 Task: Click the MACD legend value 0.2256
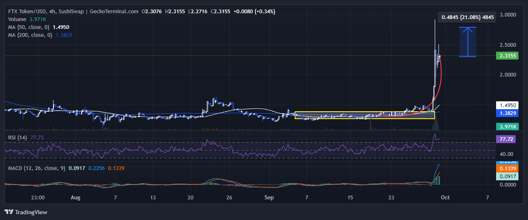click(97, 168)
